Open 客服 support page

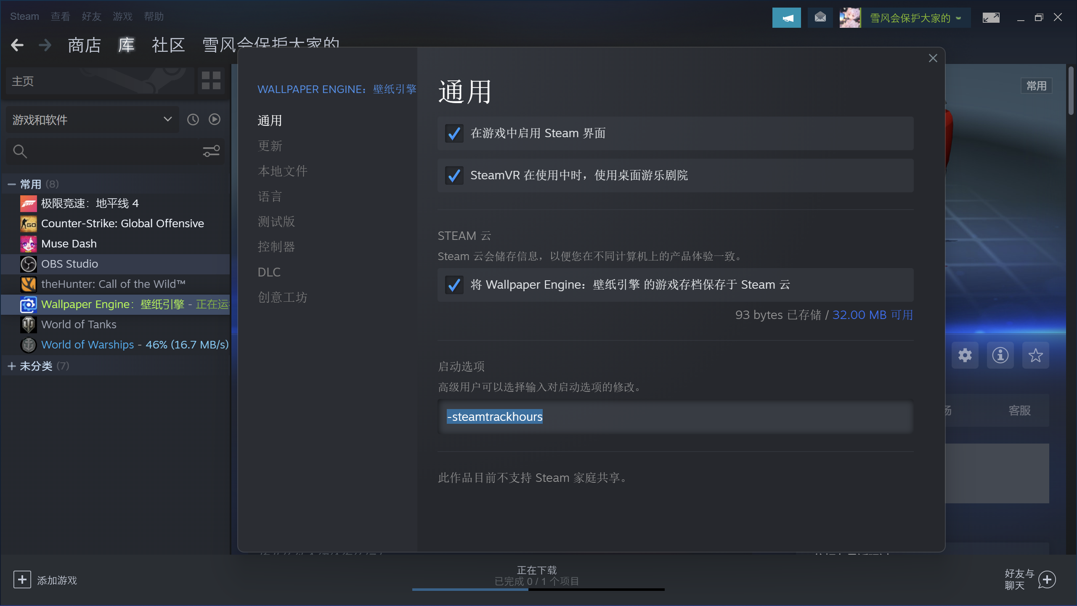[1020, 410]
